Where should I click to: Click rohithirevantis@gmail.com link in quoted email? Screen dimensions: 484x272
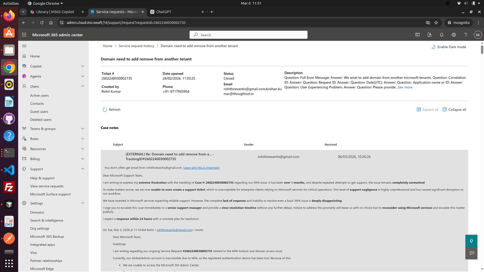point(175,230)
